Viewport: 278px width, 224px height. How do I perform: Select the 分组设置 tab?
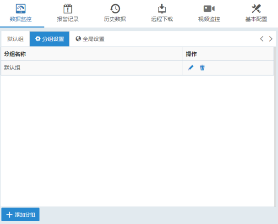(x=49, y=39)
